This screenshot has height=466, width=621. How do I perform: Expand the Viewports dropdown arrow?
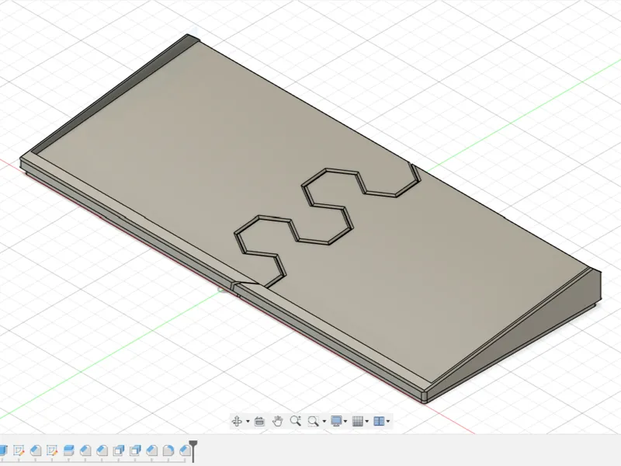388,421
